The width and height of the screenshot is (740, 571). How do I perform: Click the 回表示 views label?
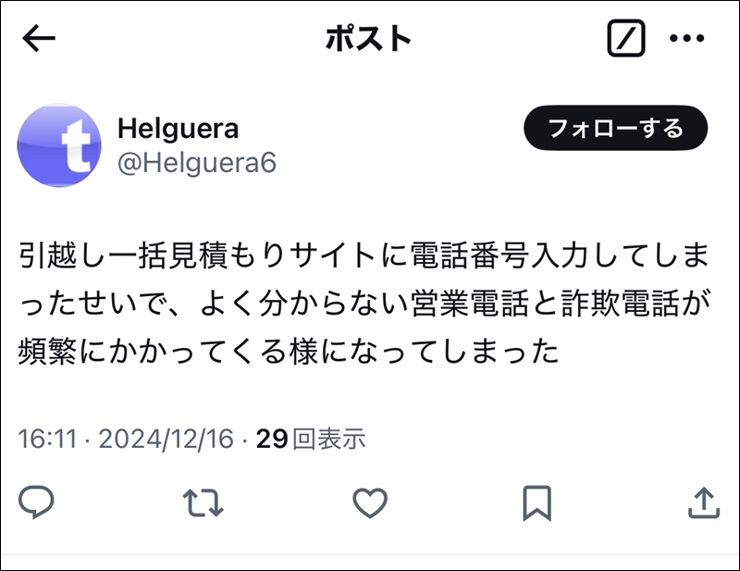point(329,439)
